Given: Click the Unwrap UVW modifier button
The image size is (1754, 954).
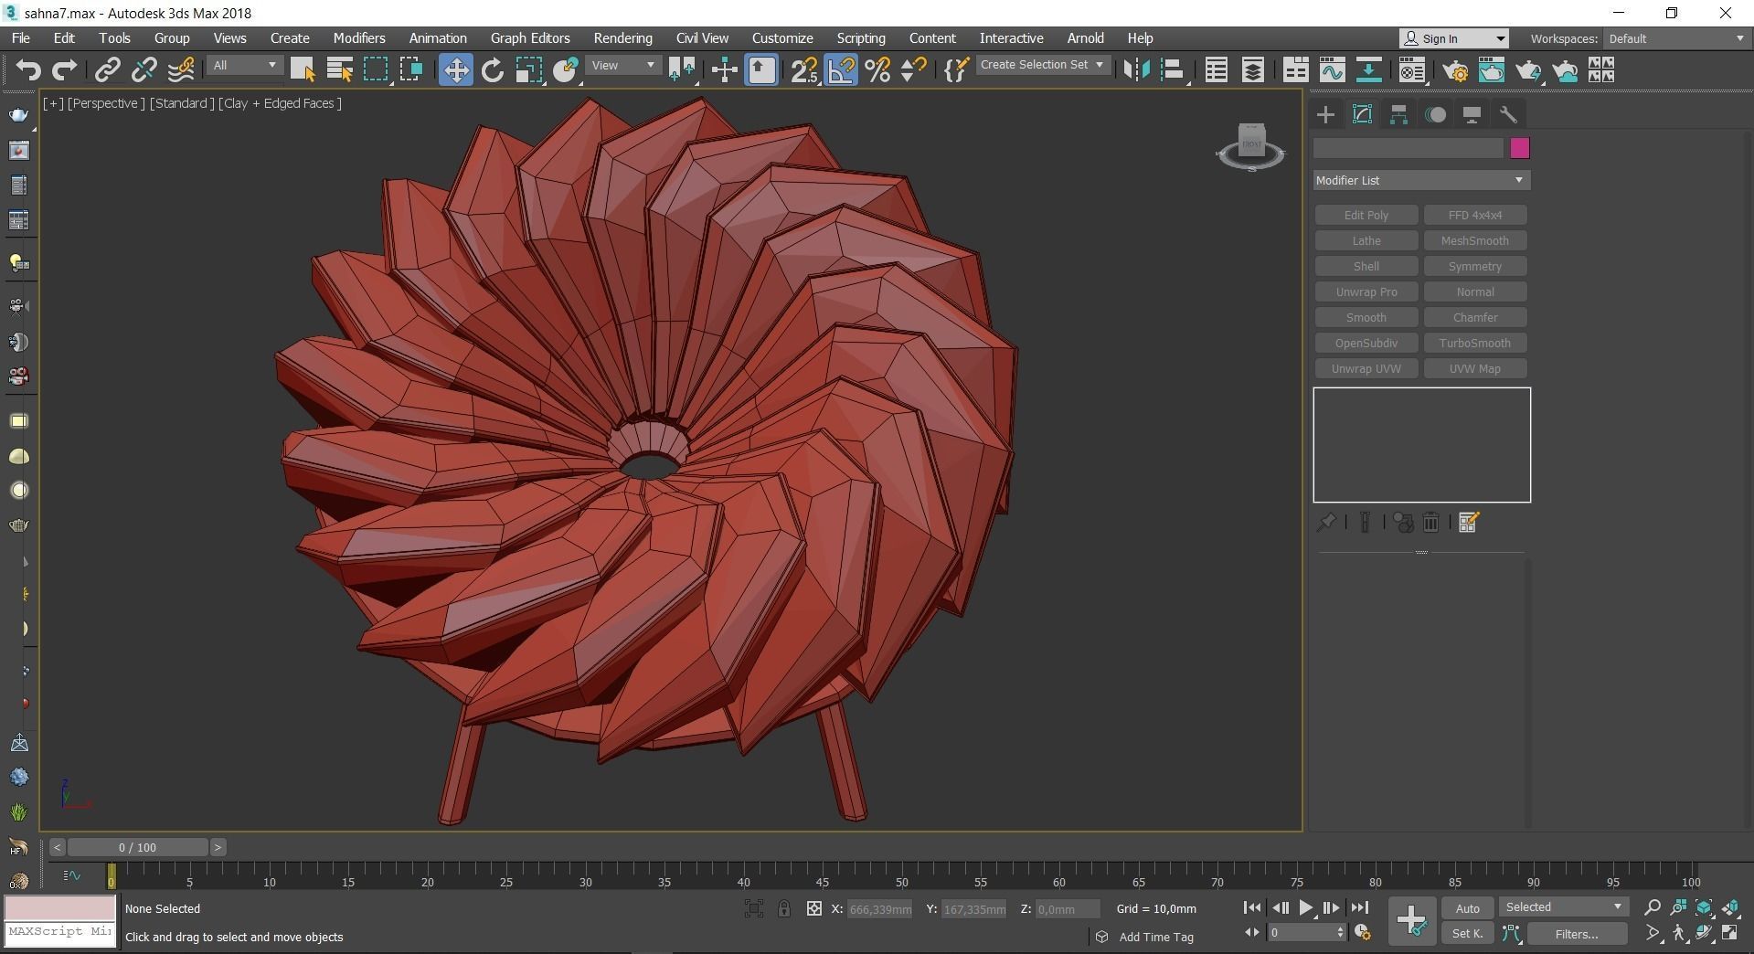Looking at the screenshot, I should click(x=1366, y=368).
